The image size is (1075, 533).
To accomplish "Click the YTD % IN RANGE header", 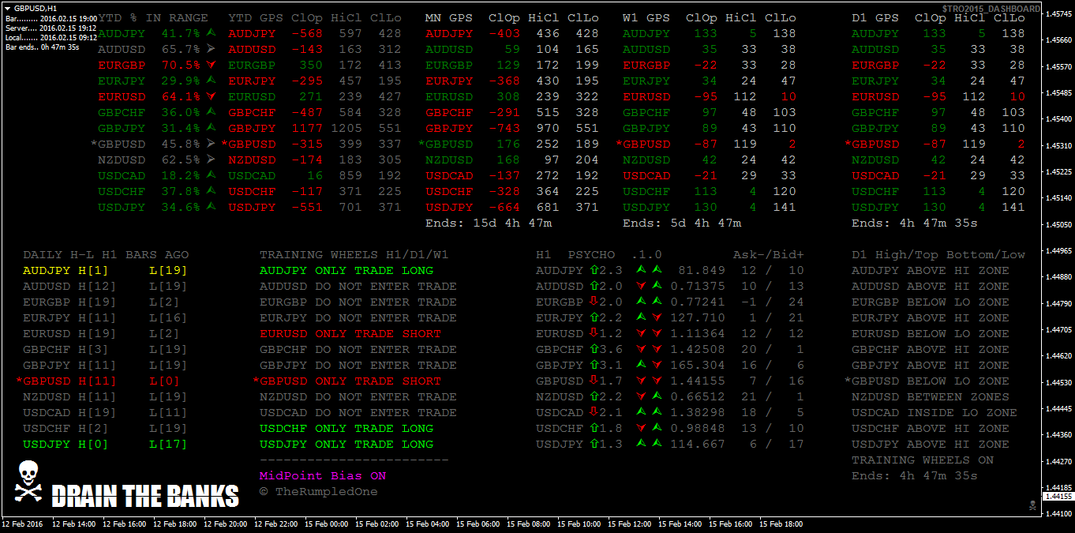I will (153, 18).
